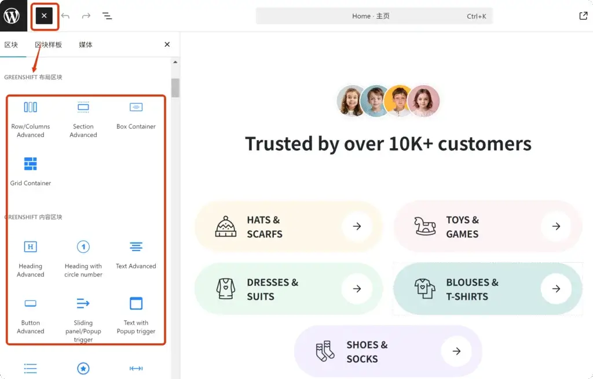Close the inserter panel with X
The image size is (593, 379).
pyautogui.click(x=167, y=45)
